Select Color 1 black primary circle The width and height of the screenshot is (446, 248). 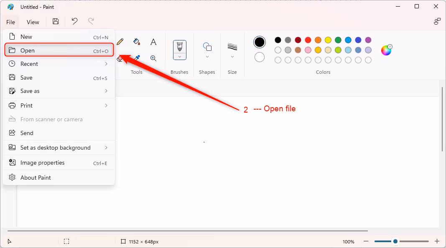click(260, 42)
